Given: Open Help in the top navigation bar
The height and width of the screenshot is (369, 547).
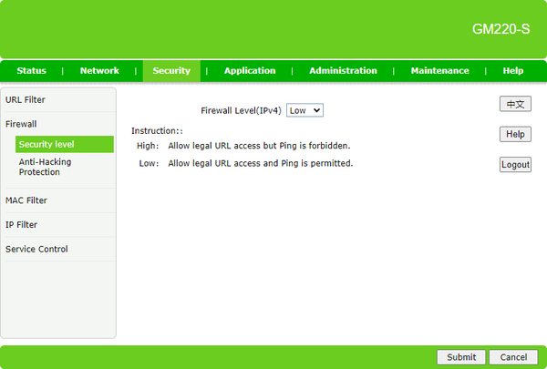Looking at the screenshot, I should tap(513, 71).
